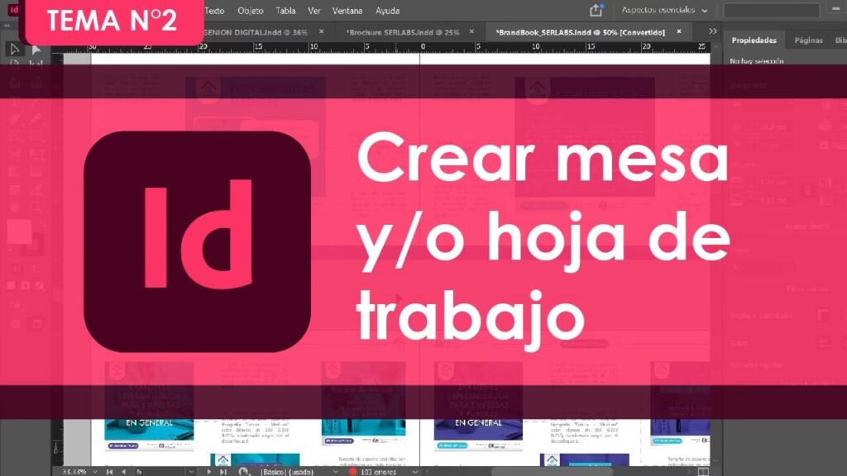Click the fill color swatch in toolbar
The image size is (847, 476).
click(x=18, y=231)
